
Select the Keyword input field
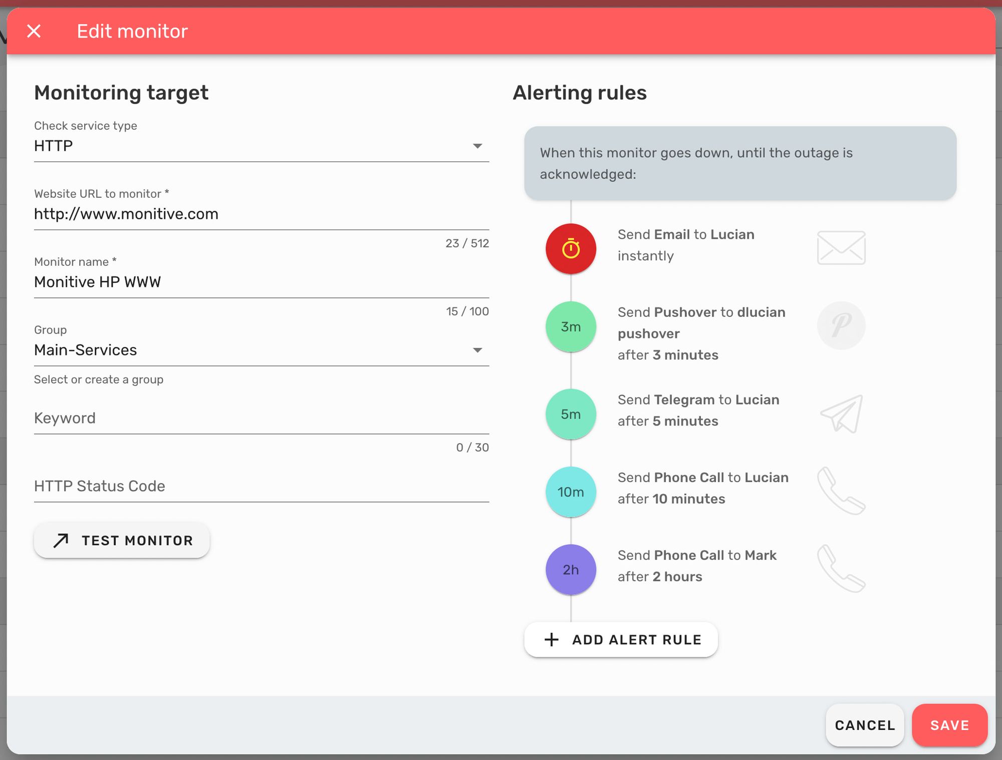(262, 418)
